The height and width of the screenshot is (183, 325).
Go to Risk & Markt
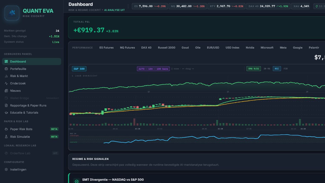(31, 76)
